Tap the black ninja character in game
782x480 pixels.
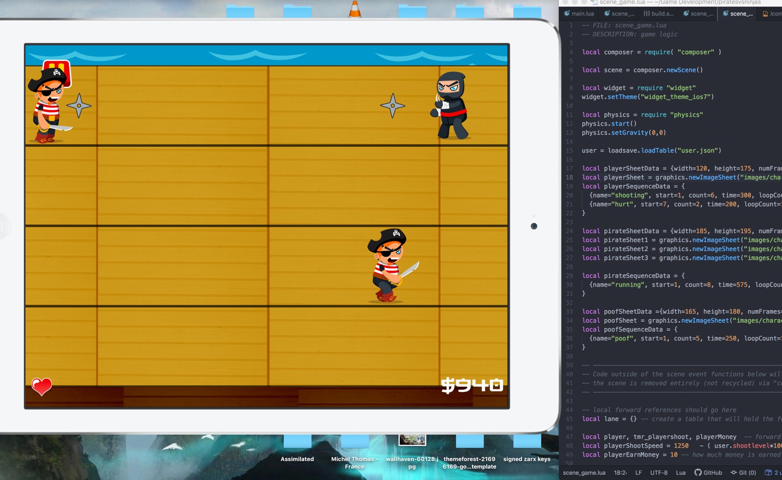tap(450, 106)
